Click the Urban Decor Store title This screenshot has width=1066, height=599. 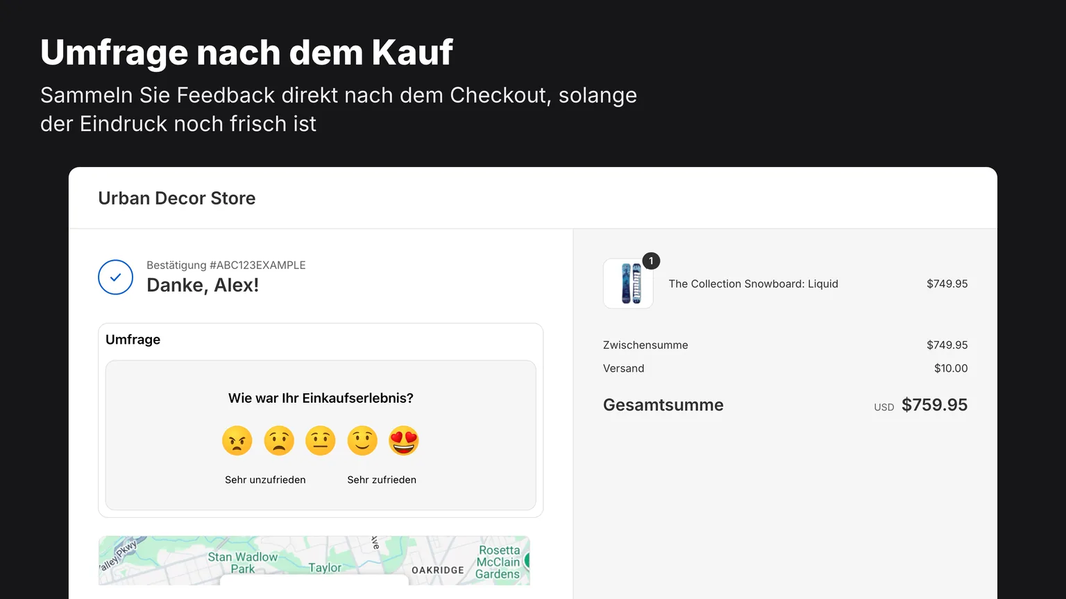click(x=177, y=198)
